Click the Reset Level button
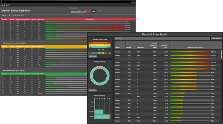This screenshot has width=223, height=124. coord(93,56)
